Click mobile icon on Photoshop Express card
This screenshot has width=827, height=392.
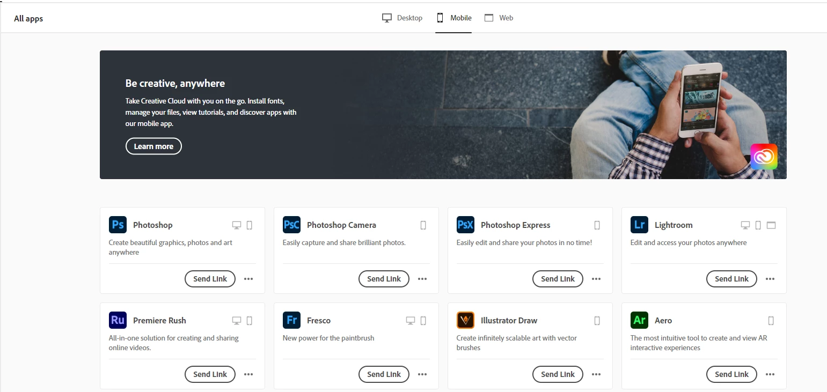597,225
